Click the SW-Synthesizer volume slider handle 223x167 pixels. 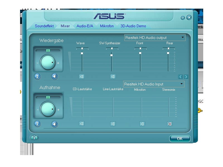coord(111,55)
